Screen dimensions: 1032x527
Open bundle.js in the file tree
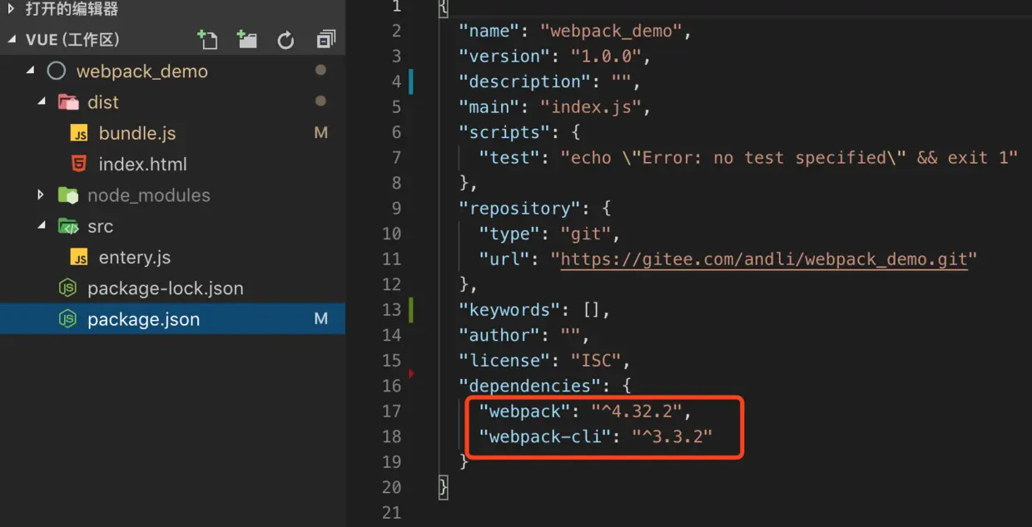pos(137,133)
